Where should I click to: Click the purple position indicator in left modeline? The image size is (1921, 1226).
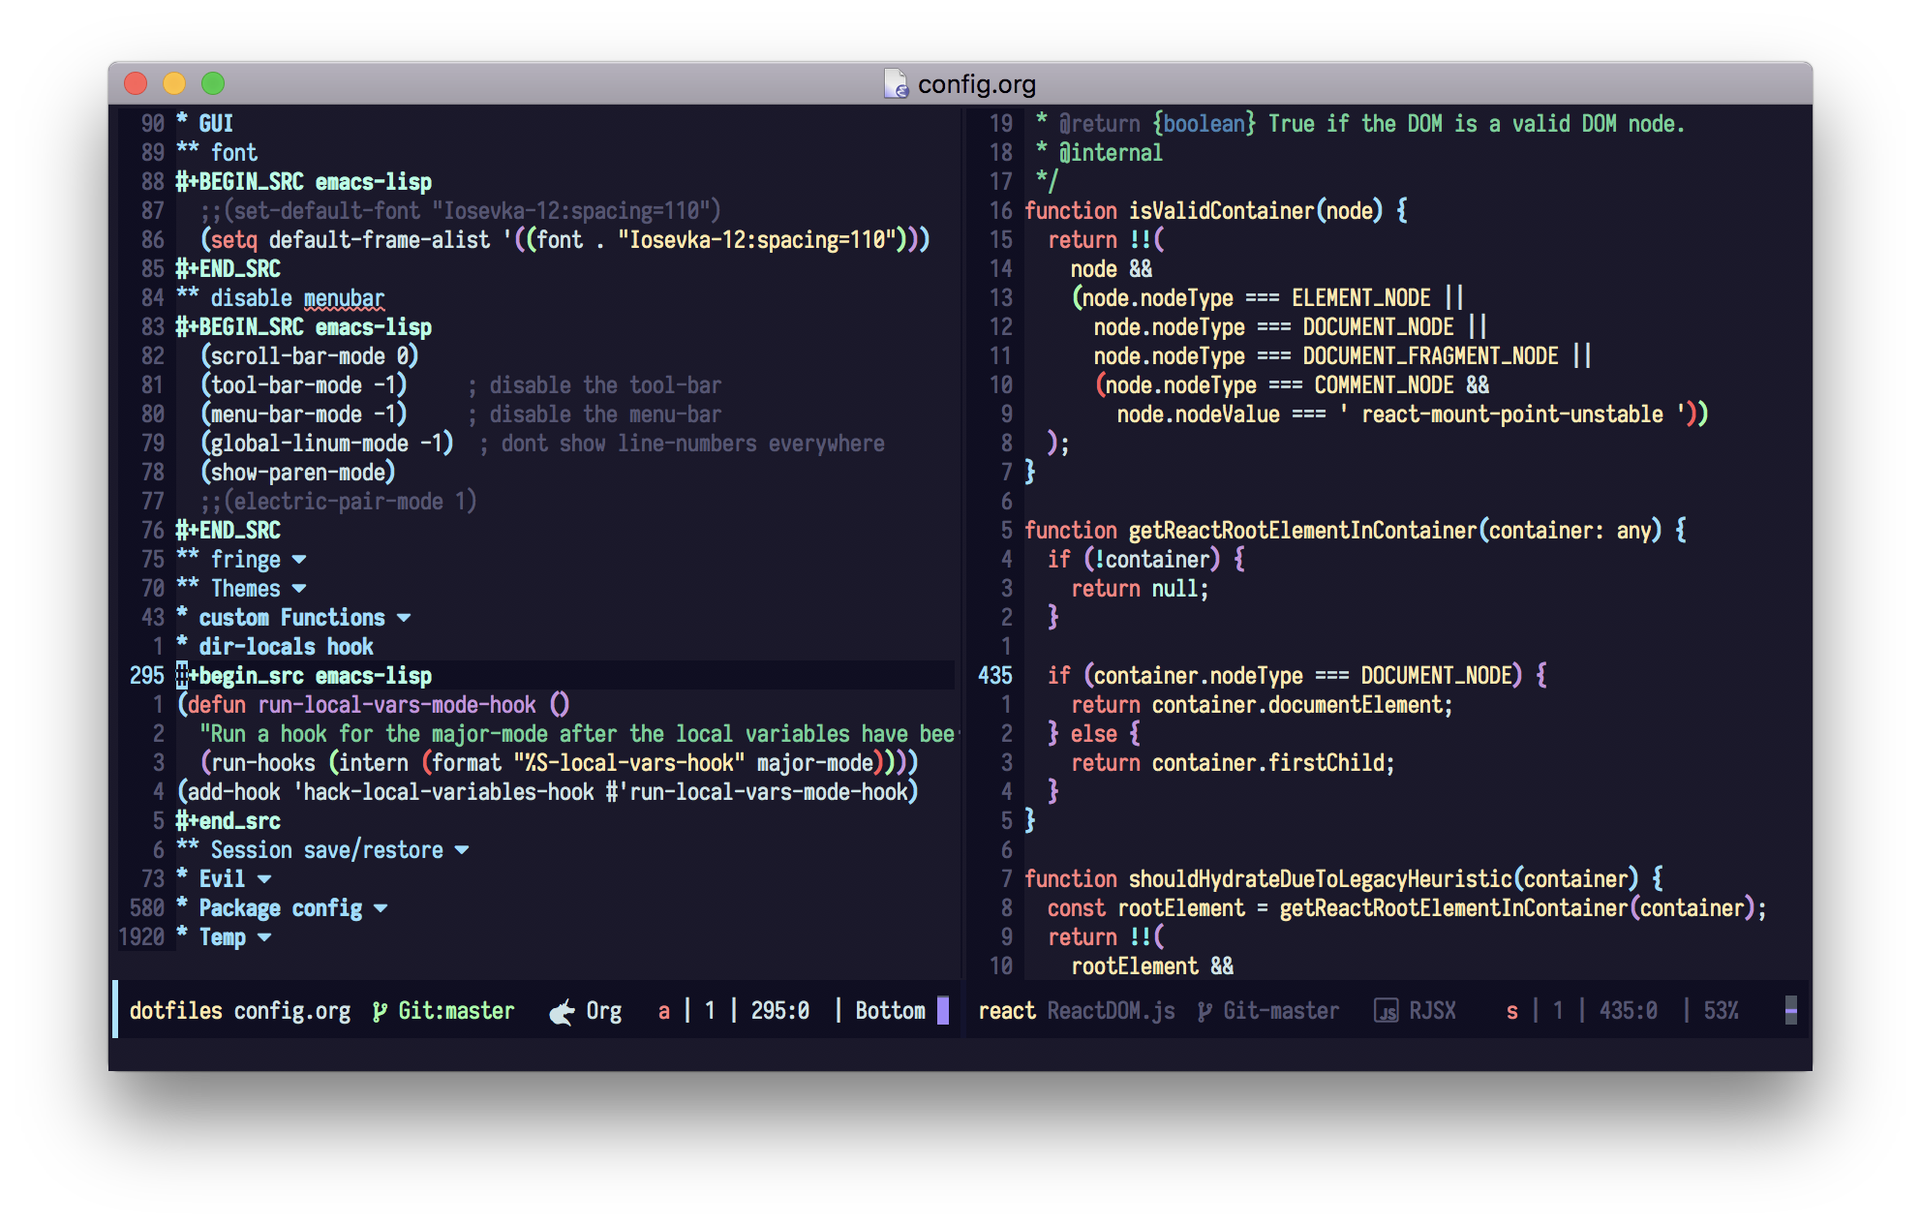tap(943, 1011)
